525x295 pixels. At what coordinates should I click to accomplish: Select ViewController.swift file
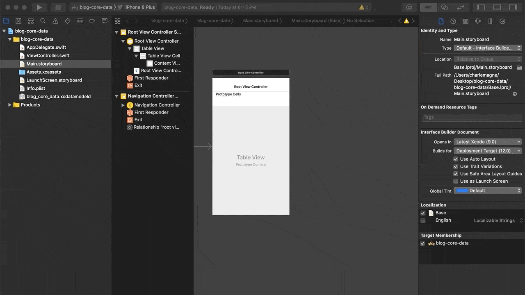48,56
